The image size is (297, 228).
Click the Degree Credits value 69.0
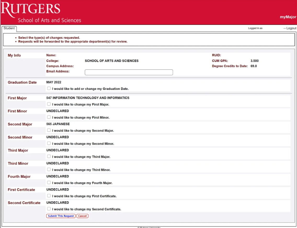(254, 66)
